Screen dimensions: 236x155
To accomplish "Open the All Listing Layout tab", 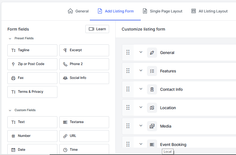I will pos(209,11).
